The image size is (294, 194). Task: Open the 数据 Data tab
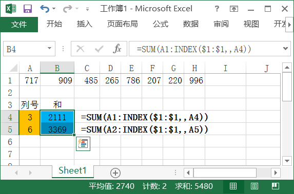click(191, 24)
